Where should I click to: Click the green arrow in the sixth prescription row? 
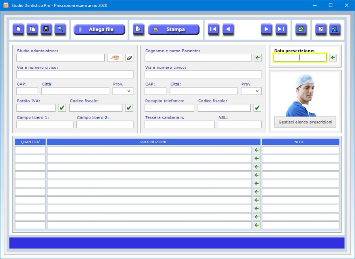(x=256, y=192)
